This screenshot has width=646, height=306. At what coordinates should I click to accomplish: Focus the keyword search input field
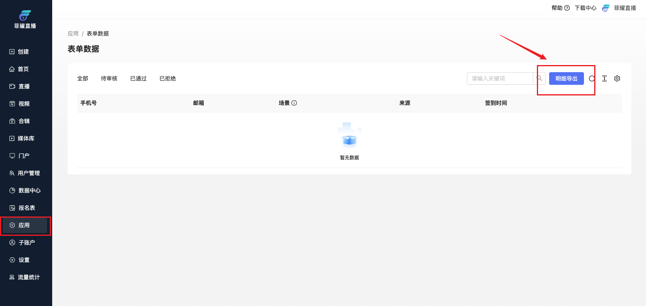pyautogui.click(x=500, y=78)
